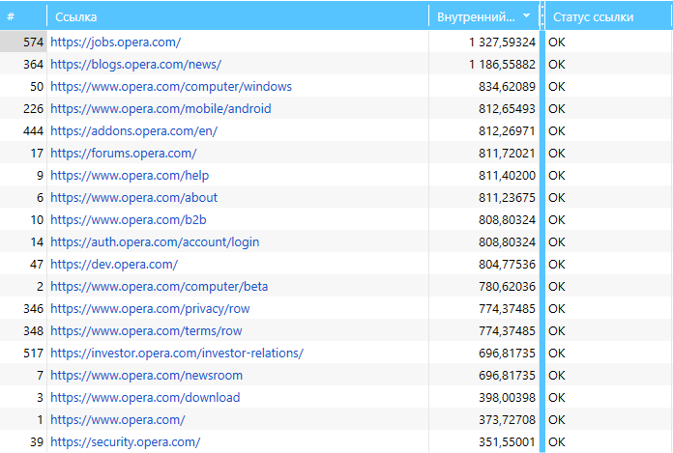Image resolution: width=673 pixels, height=453 pixels.
Task: Open link https://blogs.opera.com/news/
Action: (x=135, y=65)
